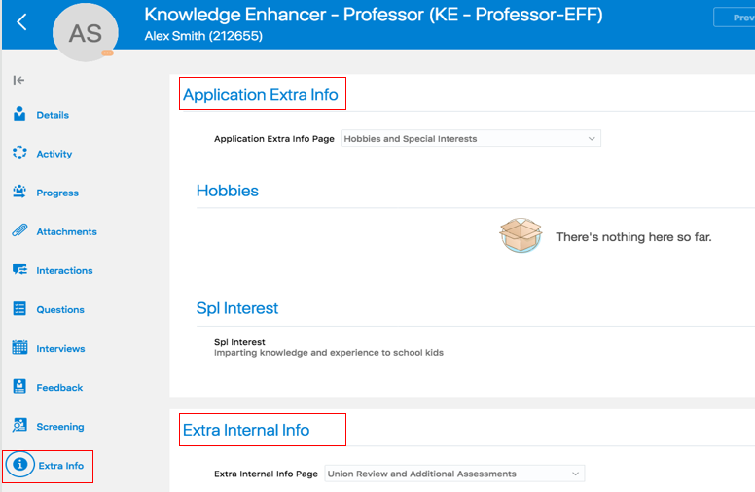Click the Screening icon
This screenshot has width=755, height=492.
tap(19, 426)
